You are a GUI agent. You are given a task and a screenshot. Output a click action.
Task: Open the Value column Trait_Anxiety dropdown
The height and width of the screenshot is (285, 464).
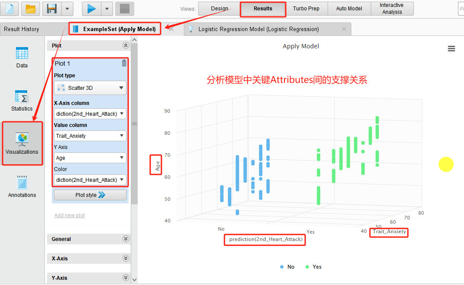[x=90, y=136]
